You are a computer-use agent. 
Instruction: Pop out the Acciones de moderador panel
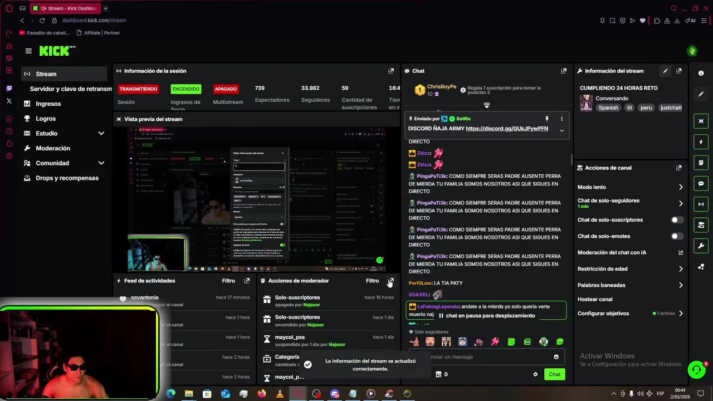(391, 281)
